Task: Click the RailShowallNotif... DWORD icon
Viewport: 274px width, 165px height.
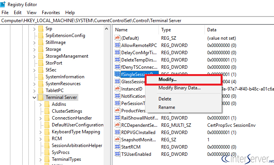Action: pyautogui.click(x=117, y=118)
